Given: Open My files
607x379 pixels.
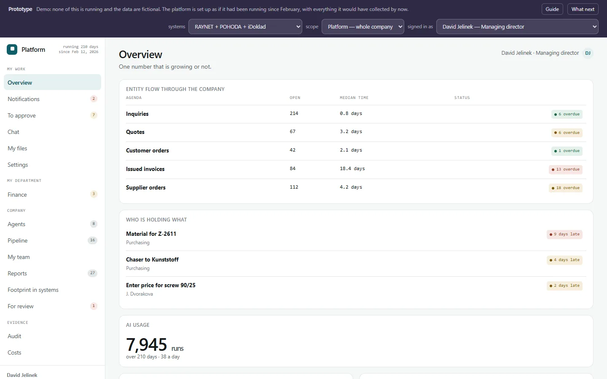Looking at the screenshot, I should tap(52, 148).
